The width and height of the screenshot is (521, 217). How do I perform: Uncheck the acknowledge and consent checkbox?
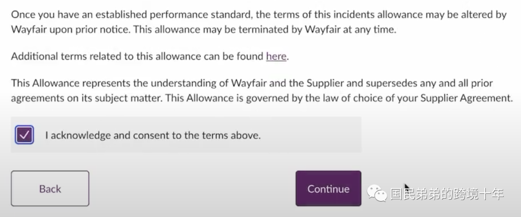point(24,135)
